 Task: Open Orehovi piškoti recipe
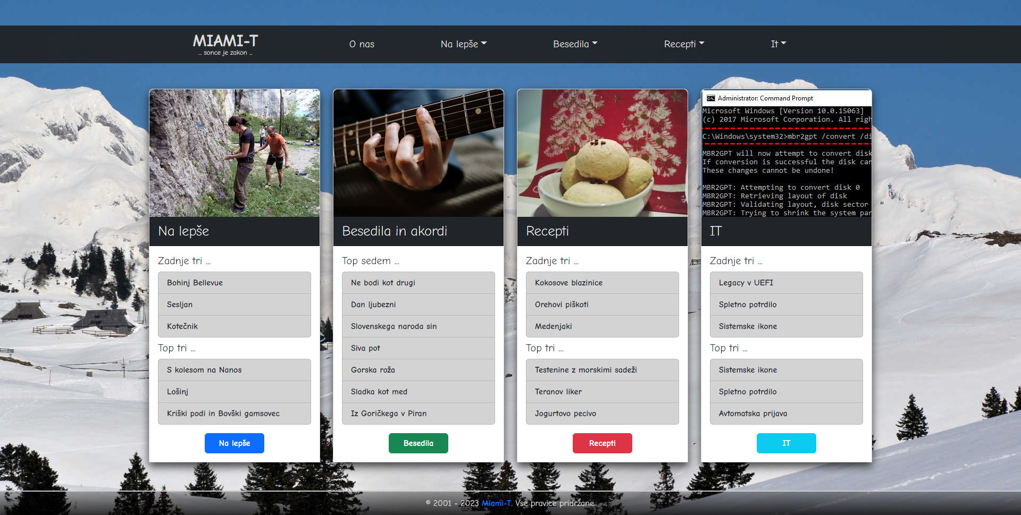click(x=602, y=305)
